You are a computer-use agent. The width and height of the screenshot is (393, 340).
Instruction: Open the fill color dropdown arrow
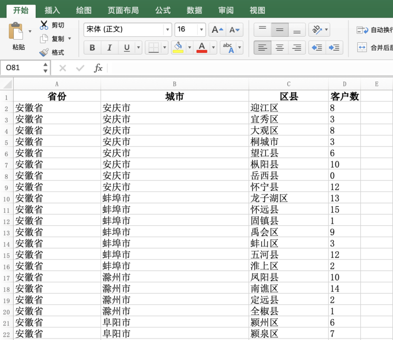tap(190, 47)
